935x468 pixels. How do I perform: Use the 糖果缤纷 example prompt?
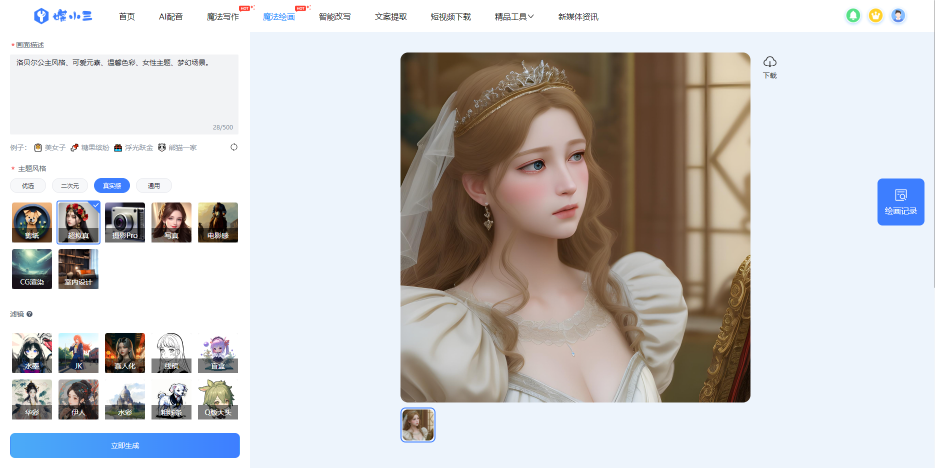pyautogui.click(x=90, y=147)
